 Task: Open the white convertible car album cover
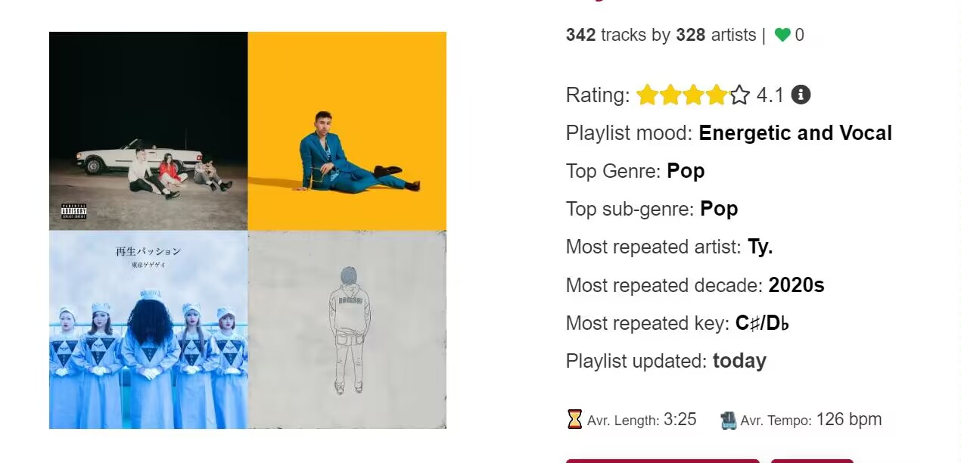pyautogui.click(x=148, y=131)
